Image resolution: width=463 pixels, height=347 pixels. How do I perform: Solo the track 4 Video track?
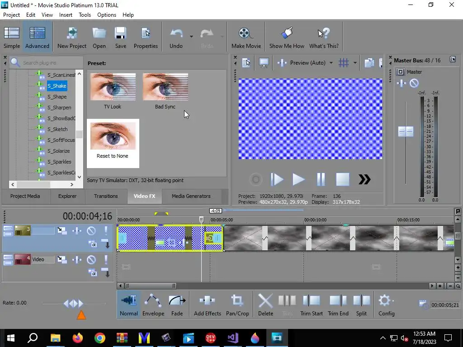tap(106, 259)
